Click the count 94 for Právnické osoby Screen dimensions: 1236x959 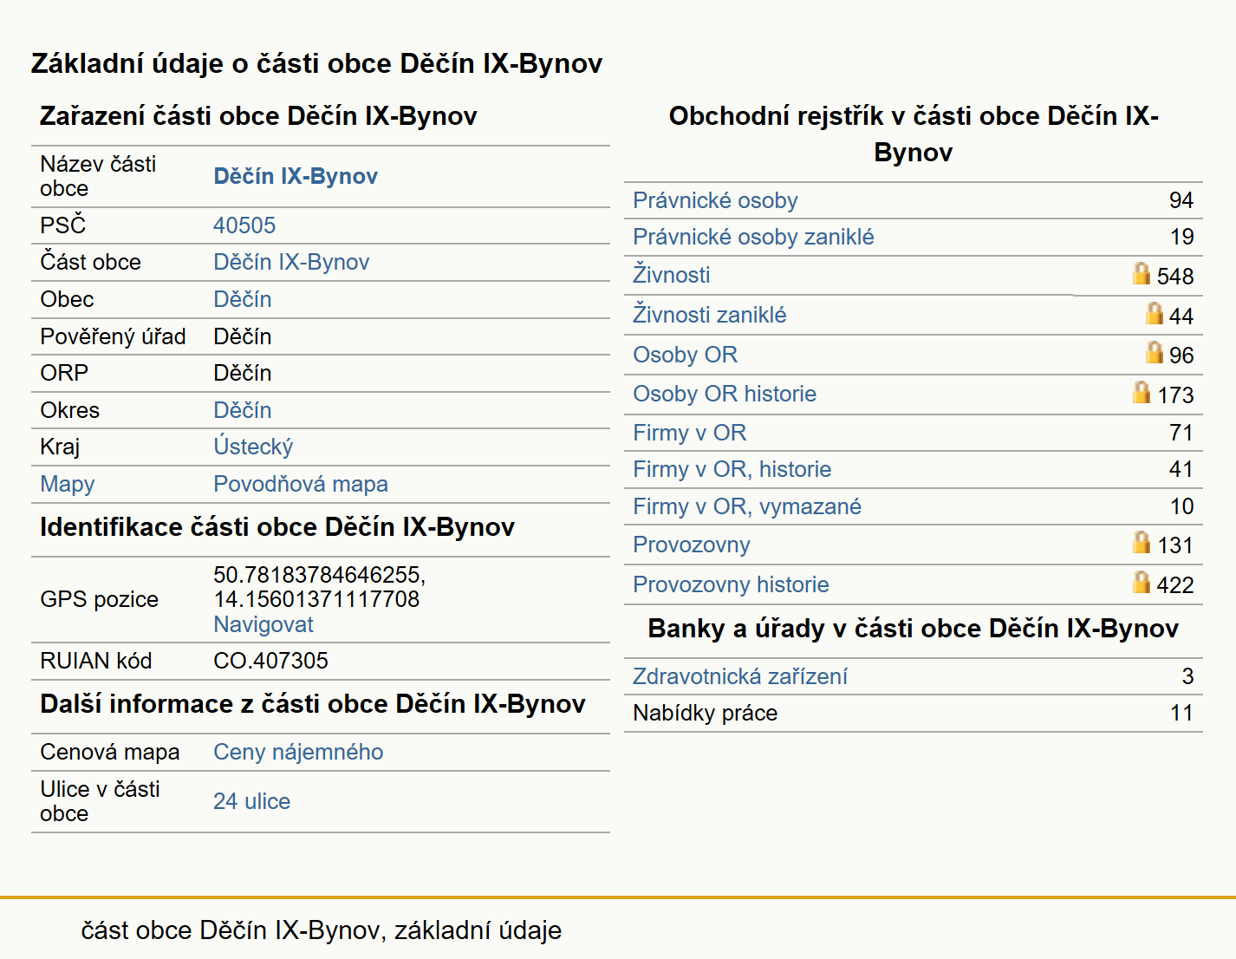(1181, 200)
